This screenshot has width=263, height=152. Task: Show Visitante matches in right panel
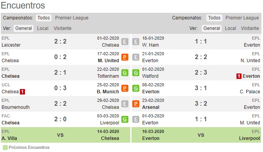click(250, 28)
